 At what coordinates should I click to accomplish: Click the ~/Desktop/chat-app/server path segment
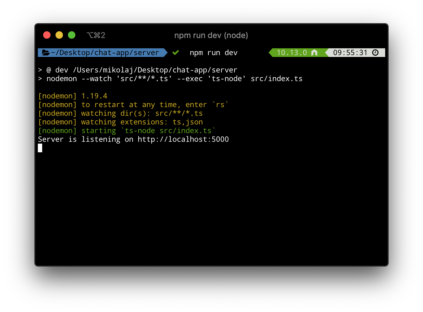click(x=105, y=53)
